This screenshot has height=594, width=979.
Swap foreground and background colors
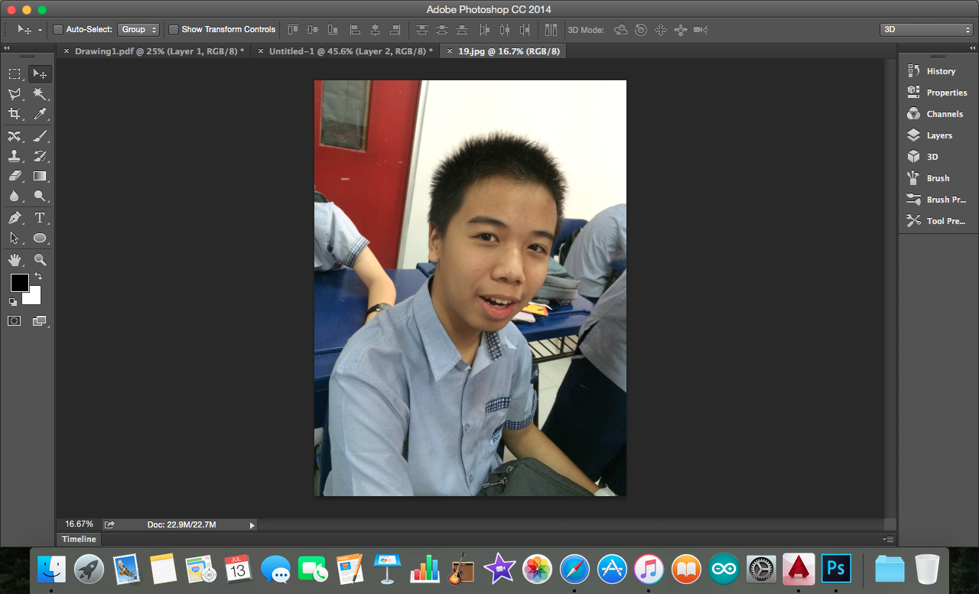pyautogui.click(x=37, y=277)
